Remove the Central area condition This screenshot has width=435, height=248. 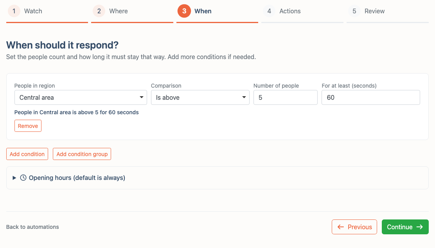click(28, 126)
